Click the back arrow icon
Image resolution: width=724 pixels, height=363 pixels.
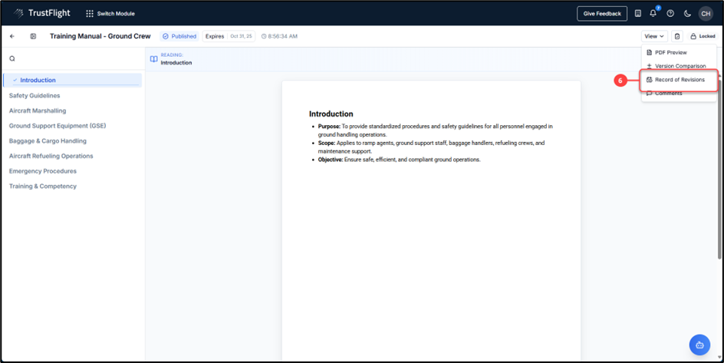pos(12,36)
